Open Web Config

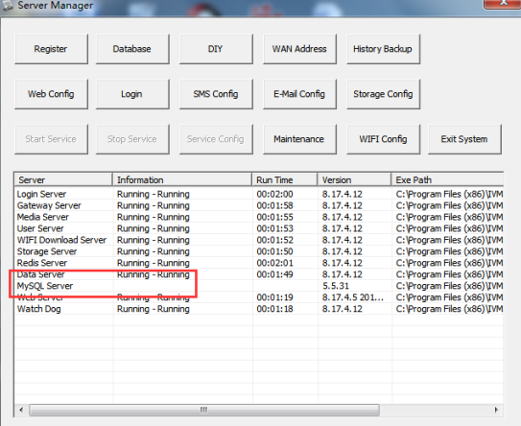click(x=51, y=94)
